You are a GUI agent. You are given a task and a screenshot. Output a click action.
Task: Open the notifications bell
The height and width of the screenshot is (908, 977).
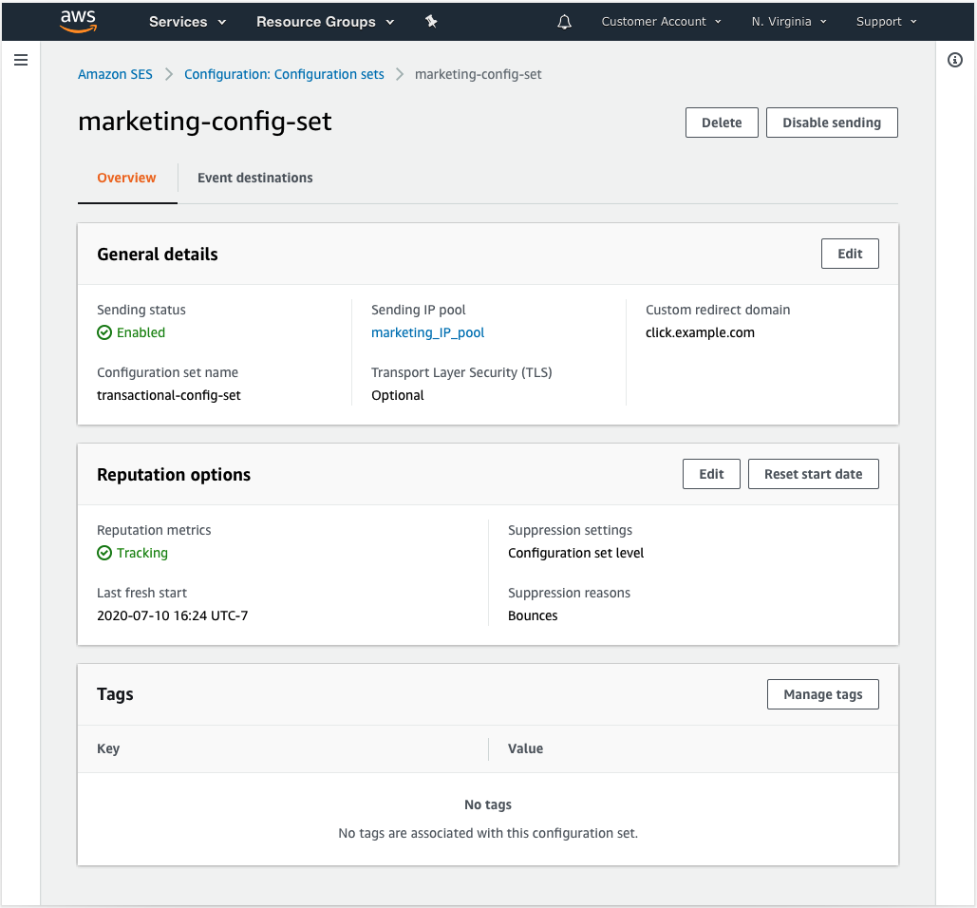tap(565, 22)
